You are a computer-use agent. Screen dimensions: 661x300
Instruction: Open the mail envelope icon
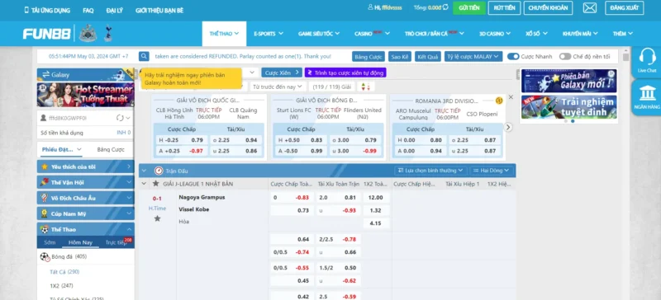coord(590,8)
